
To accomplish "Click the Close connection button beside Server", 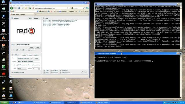I will (x=37, y=58).
